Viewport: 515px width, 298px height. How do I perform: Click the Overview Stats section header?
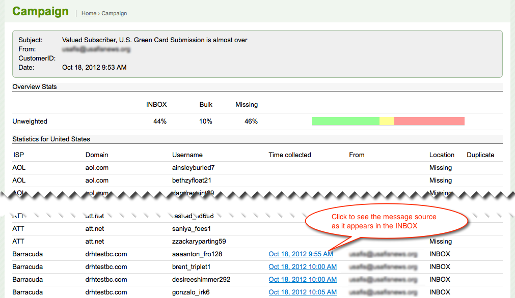point(35,86)
